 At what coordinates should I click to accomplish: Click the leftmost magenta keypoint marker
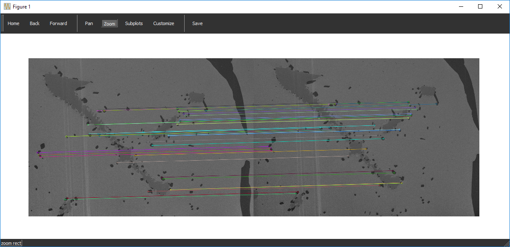[39, 152]
